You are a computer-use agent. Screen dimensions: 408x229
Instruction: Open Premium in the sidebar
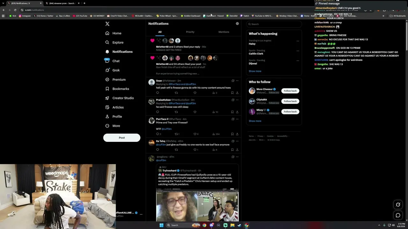click(x=115, y=80)
